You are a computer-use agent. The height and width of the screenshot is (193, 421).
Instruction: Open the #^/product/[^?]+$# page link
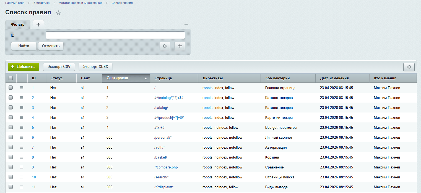click(x=169, y=117)
